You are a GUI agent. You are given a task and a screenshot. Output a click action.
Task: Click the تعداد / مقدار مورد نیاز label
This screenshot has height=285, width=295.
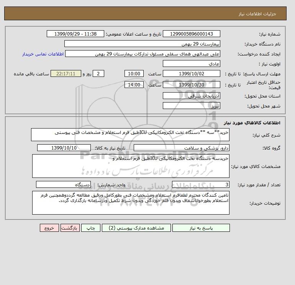259,185
